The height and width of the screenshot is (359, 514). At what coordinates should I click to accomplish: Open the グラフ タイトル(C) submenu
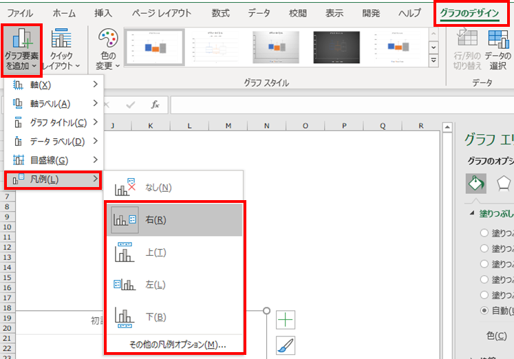54,122
